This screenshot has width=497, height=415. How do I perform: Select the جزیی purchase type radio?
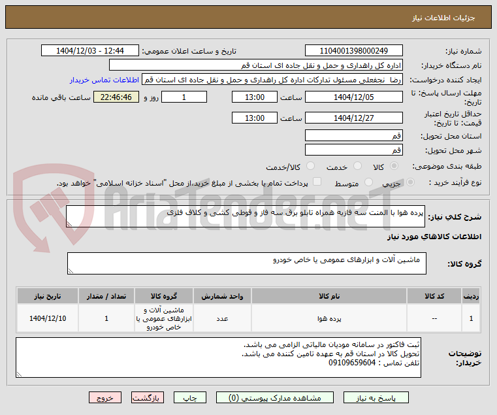coord(410,182)
